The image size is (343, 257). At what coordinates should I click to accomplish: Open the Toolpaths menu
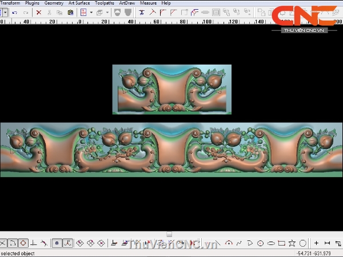pos(105,3)
